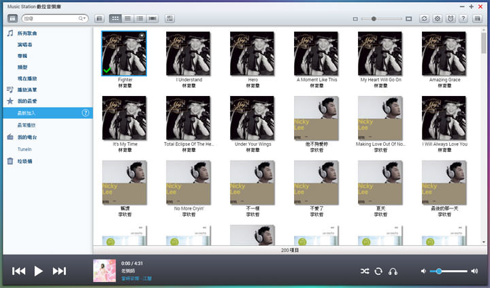The width and height of the screenshot is (490, 288).
Task: Play the current track
Action: [39, 271]
